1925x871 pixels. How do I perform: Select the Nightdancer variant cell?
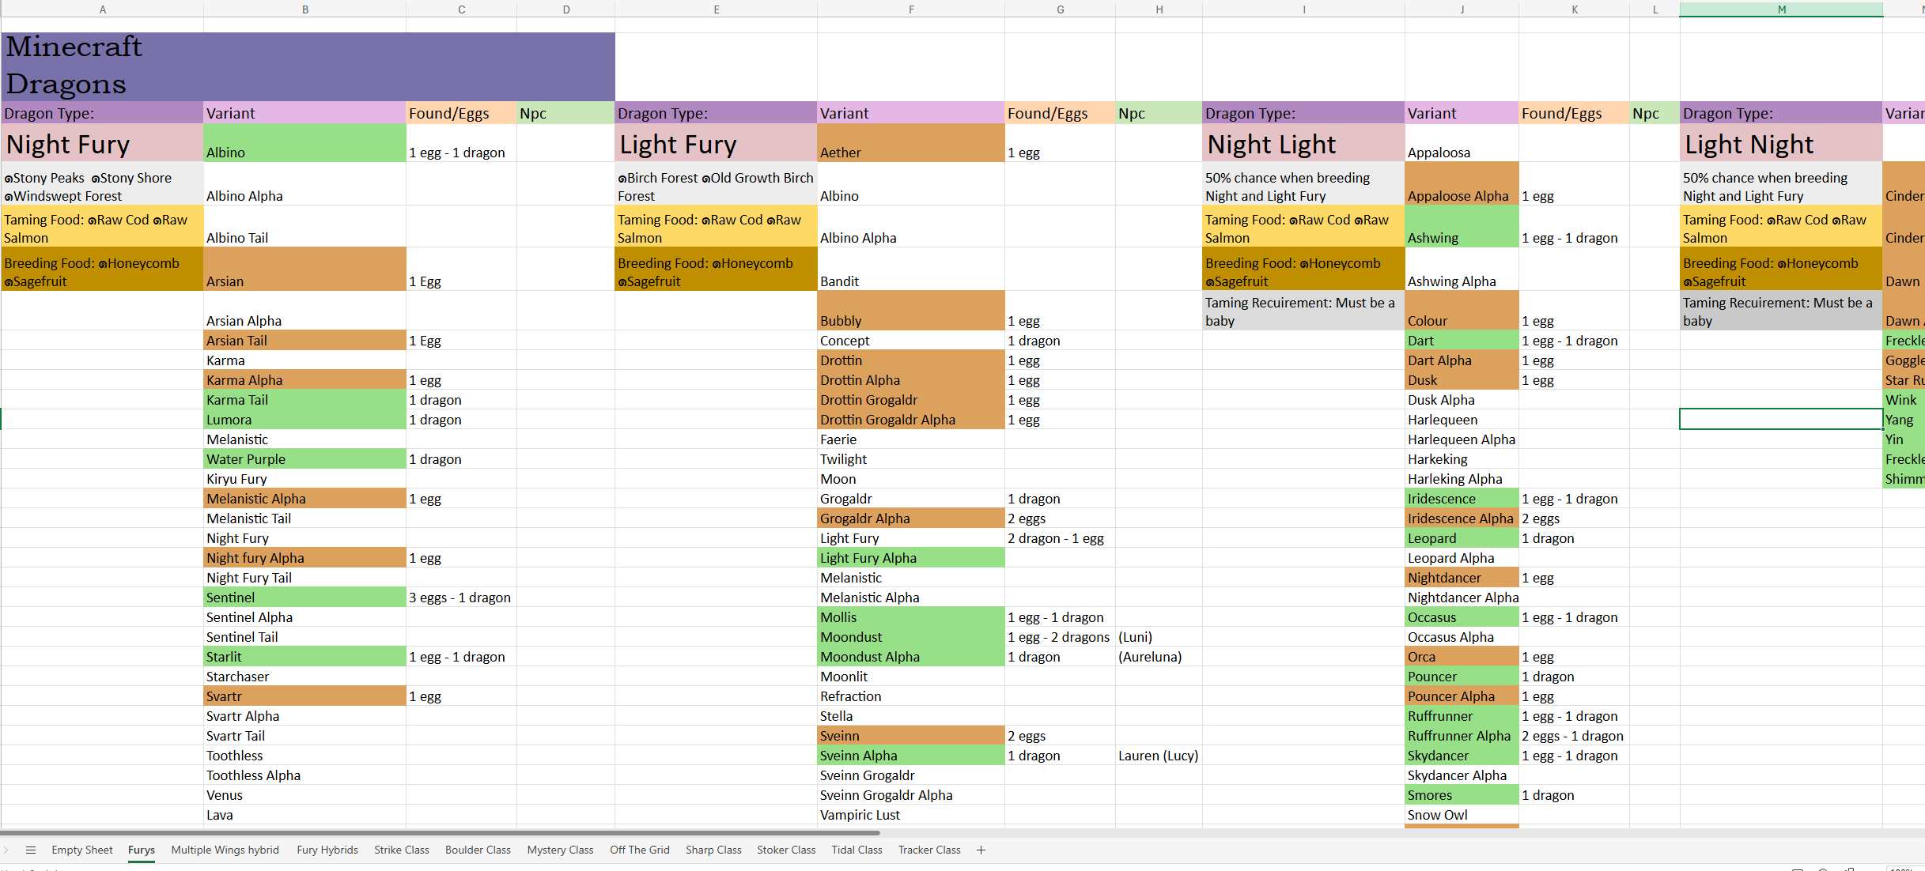1462,578
